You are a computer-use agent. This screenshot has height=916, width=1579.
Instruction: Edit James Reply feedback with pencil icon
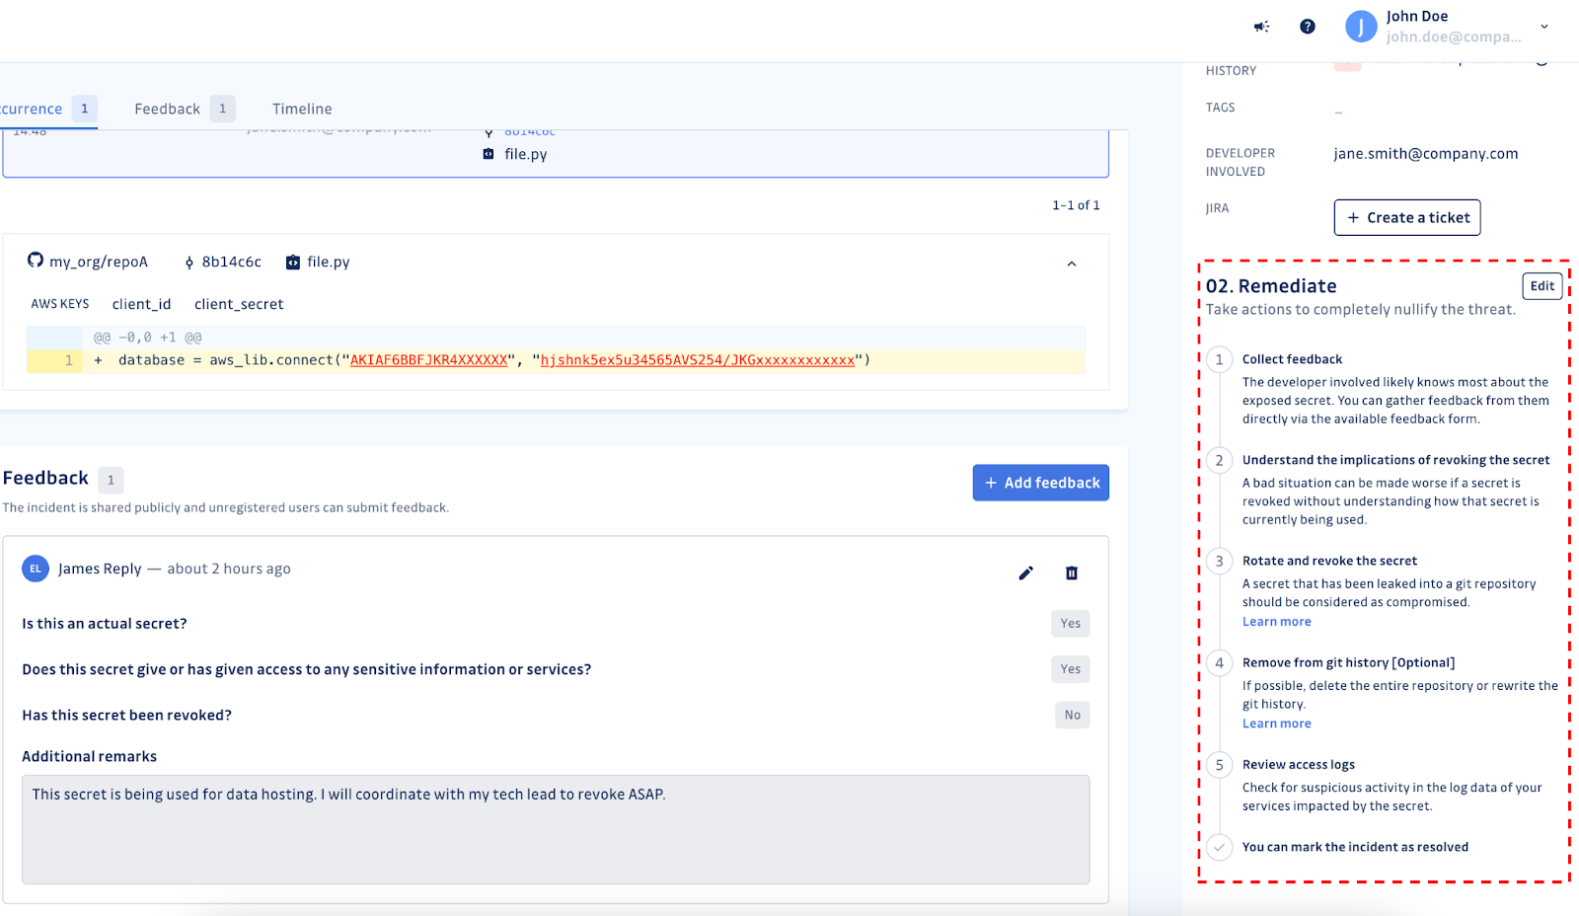[1025, 572]
